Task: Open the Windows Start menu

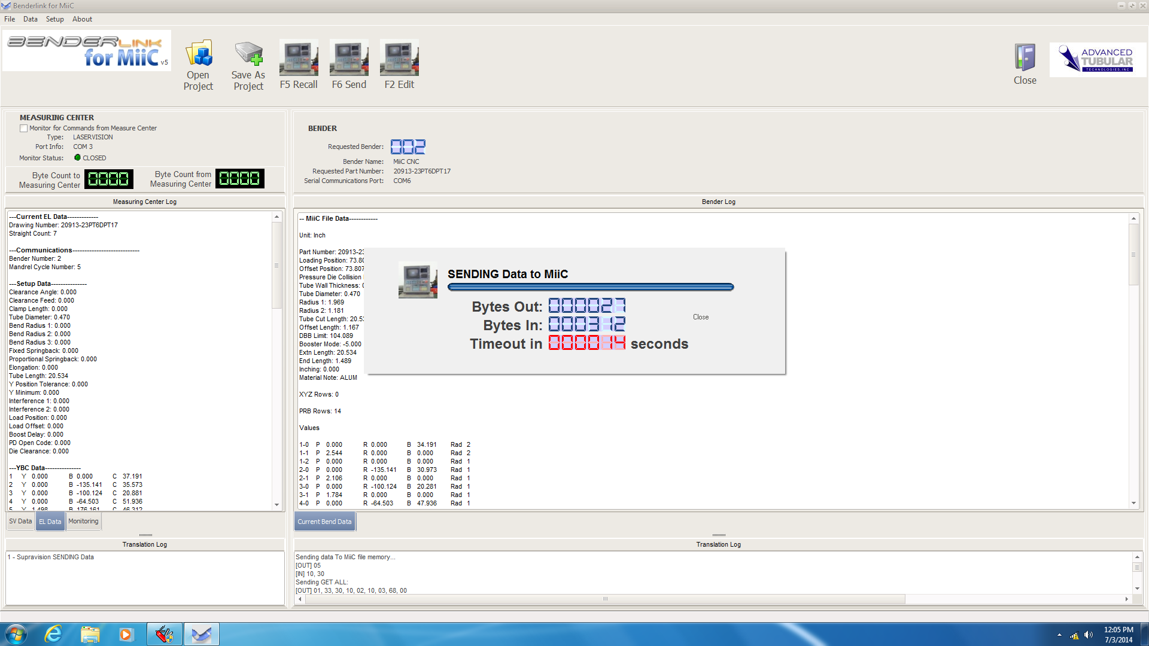Action: coord(16,634)
